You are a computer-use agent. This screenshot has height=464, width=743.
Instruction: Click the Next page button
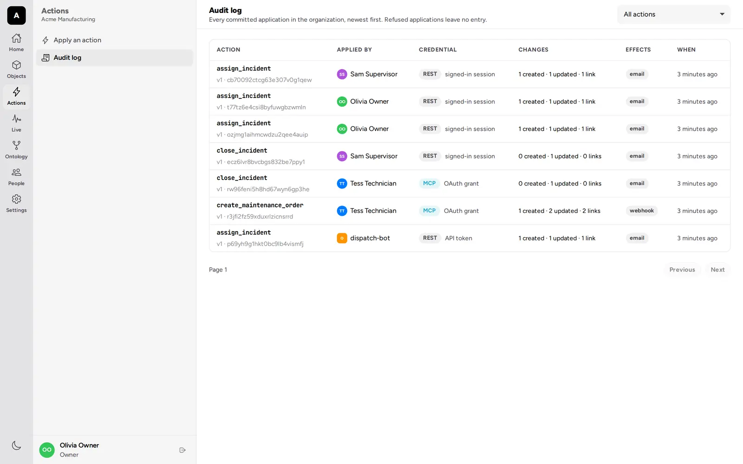[x=717, y=270]
